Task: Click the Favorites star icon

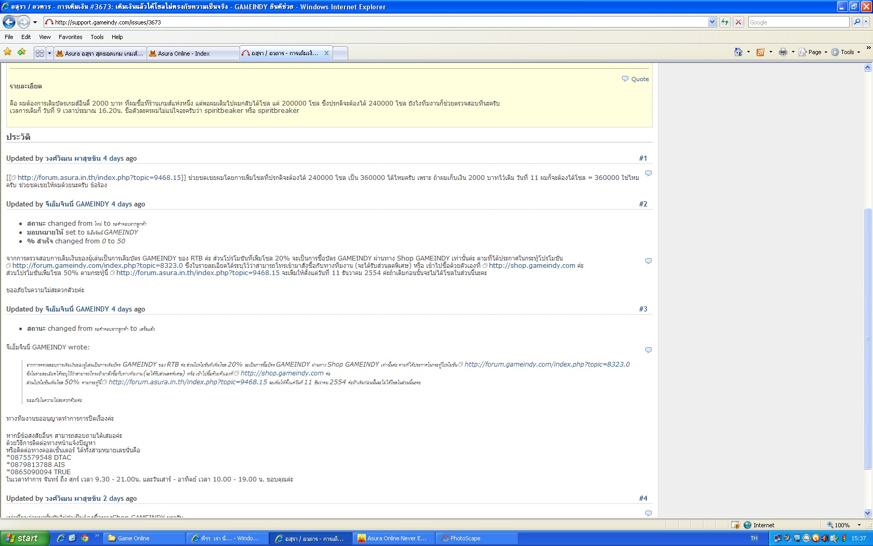Action: (x=8, y=52)
